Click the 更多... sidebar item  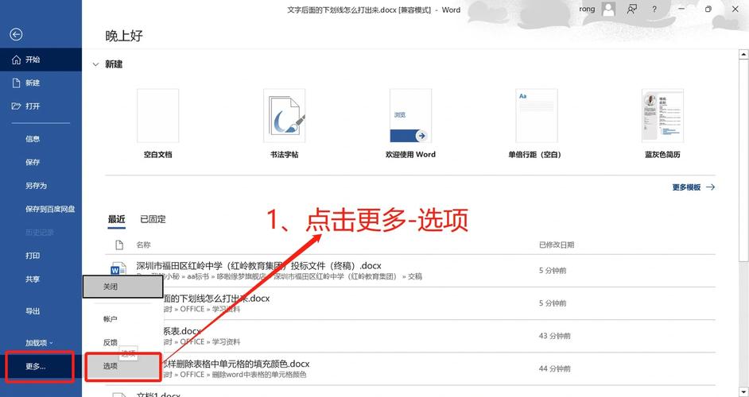pyautogui.click(x=40, y=367)
